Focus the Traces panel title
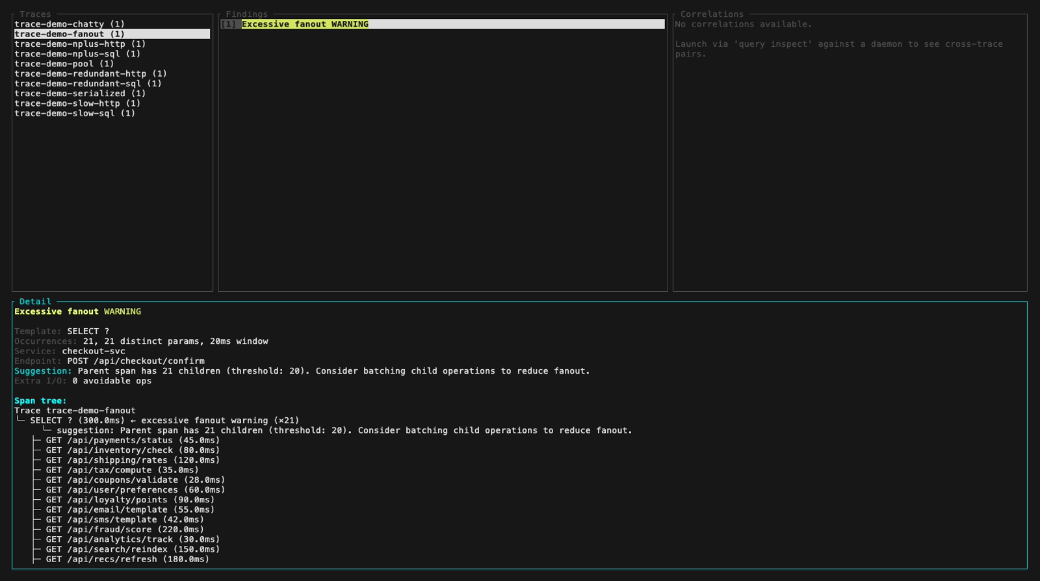This screenshot has height=581, width=1040. 35,14
